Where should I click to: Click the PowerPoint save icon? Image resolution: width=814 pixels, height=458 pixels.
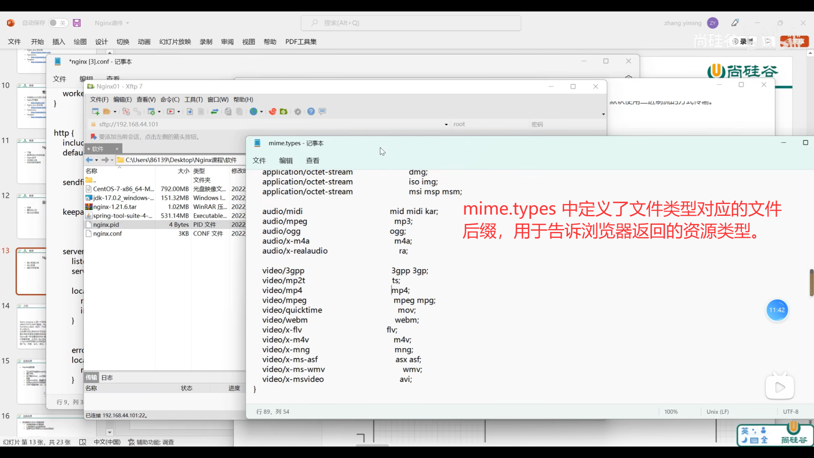(77, 23)
